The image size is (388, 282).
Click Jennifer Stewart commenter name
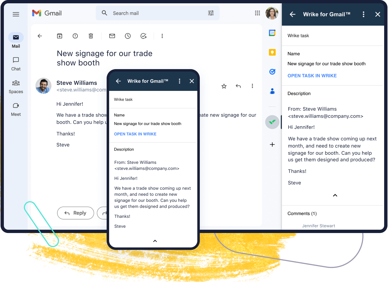coord(319,226)
